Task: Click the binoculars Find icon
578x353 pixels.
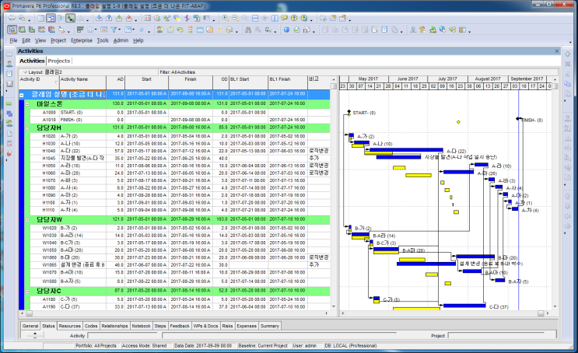Action: click(x=248, y=30)
